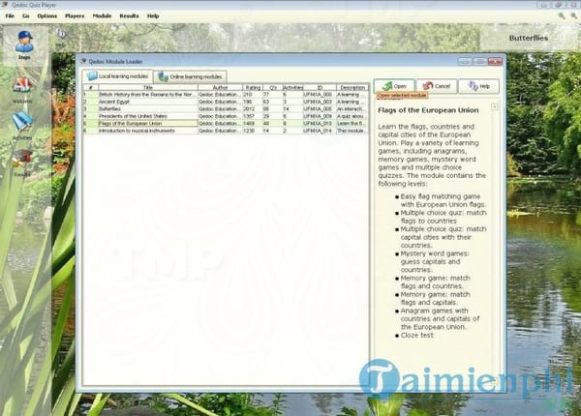The image size is (581, 416).
Task: Switch to Online learning modules tab
Action: 190,76
